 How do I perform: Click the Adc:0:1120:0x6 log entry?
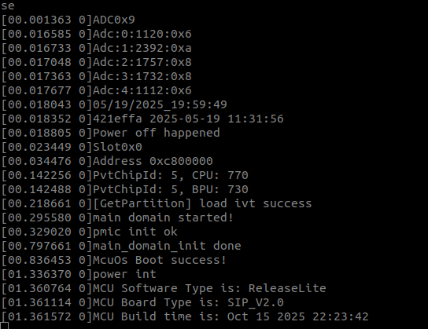point(96,34)
